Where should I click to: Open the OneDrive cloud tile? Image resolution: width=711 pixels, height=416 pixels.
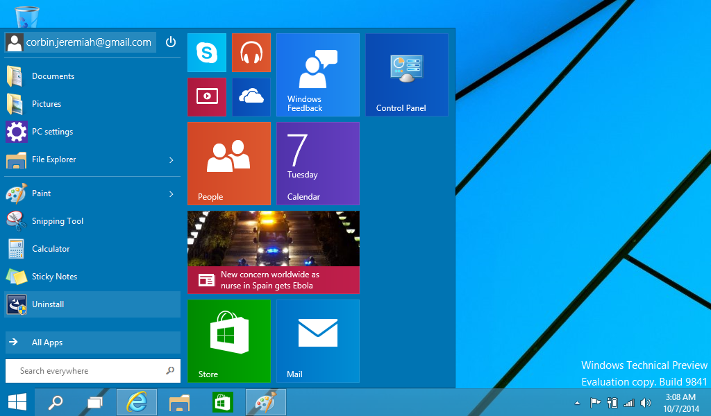[251, 97]
